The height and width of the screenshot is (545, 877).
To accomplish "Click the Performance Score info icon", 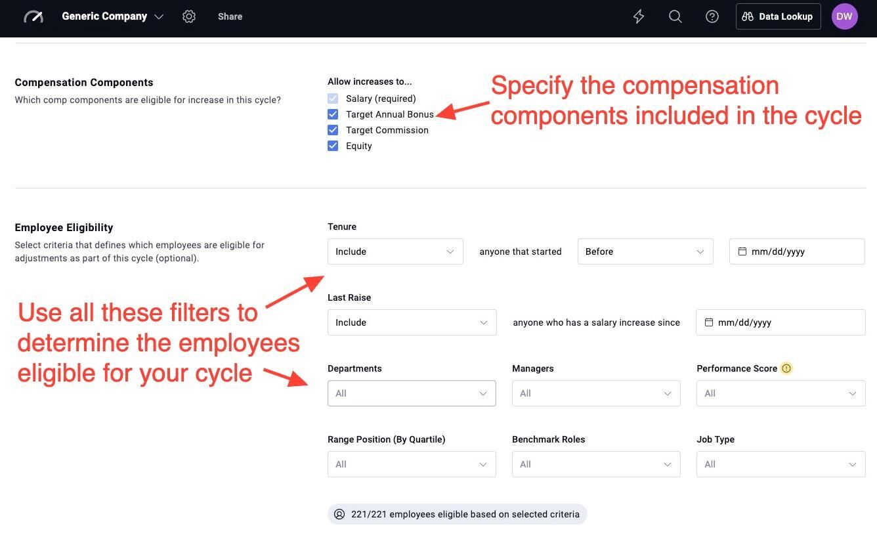I will coord(786,368).
